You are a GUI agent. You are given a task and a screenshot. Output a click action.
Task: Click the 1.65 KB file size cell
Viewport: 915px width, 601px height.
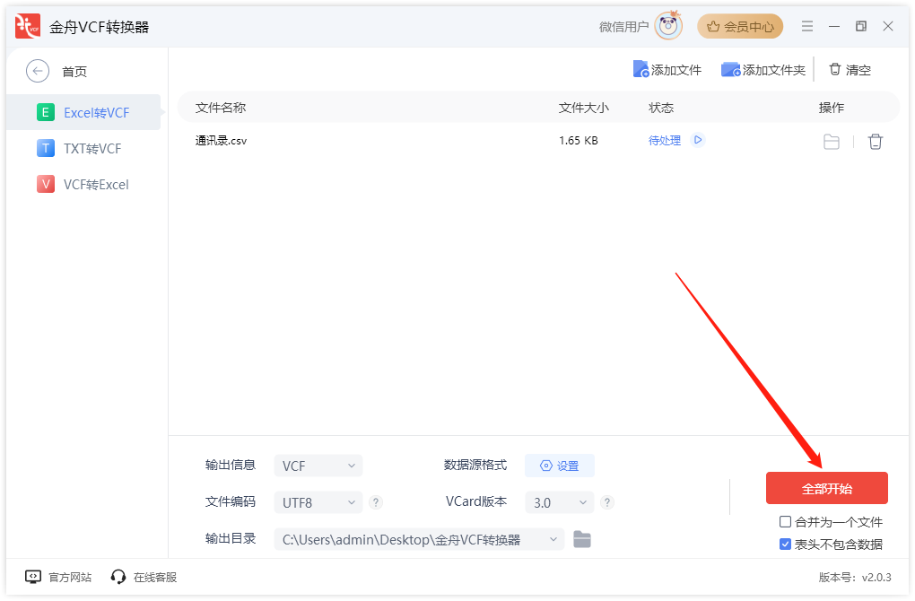click(579, 141)
